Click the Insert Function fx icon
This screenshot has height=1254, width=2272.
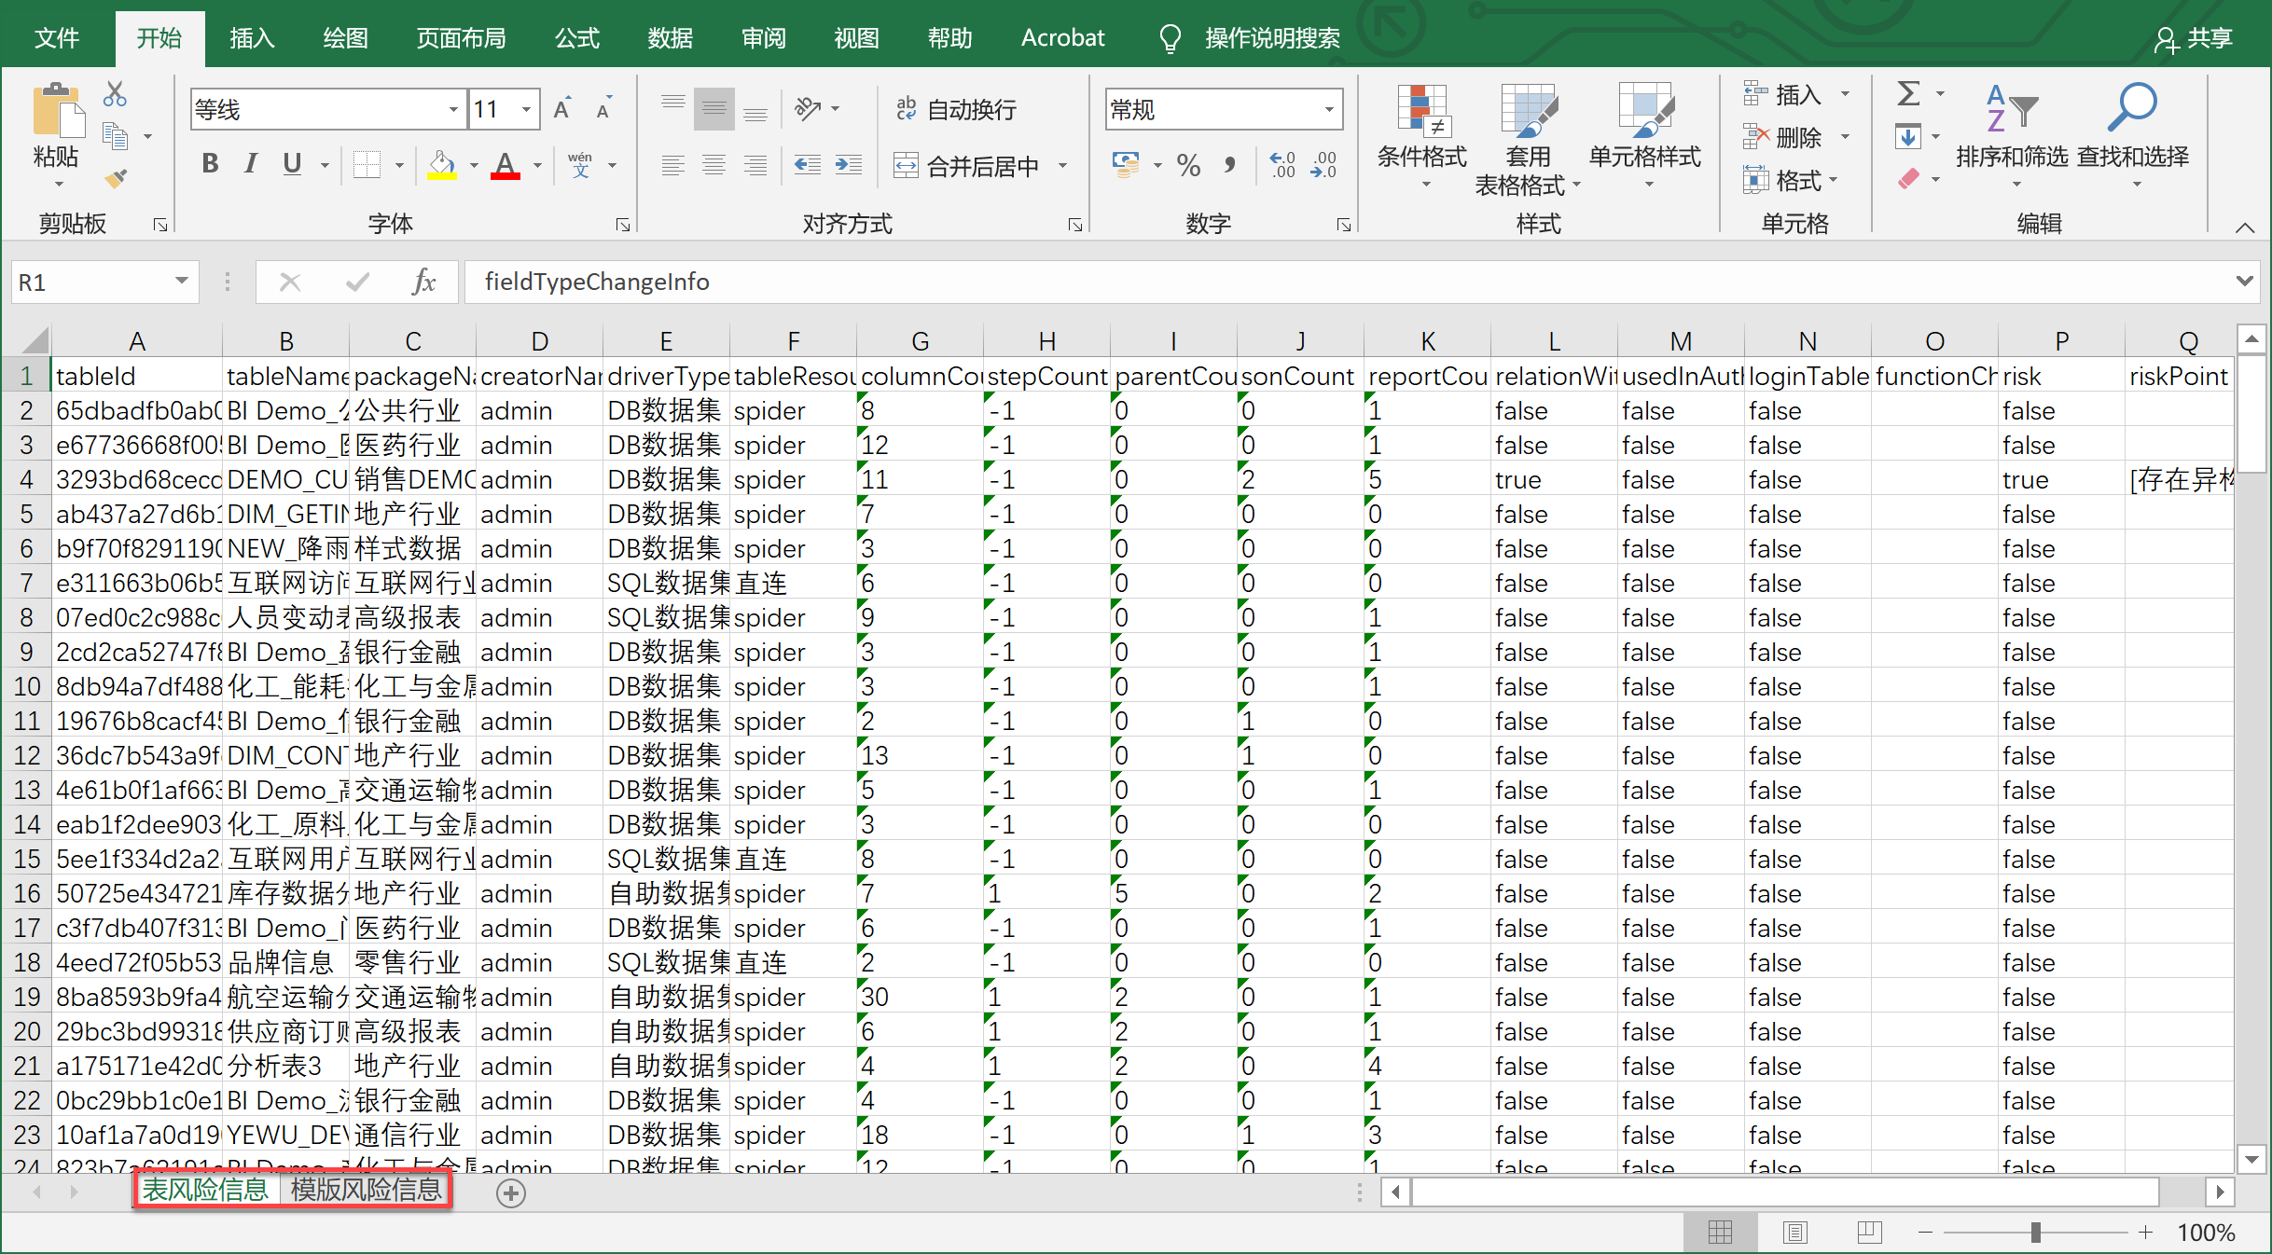(x=423, y=282)
